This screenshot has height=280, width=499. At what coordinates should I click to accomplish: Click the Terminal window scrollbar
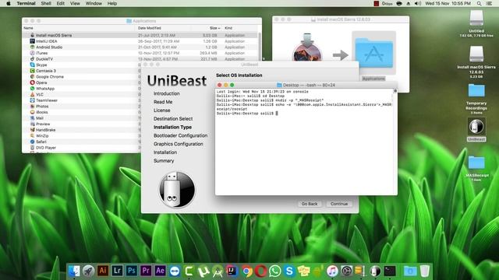pos(395,142)
